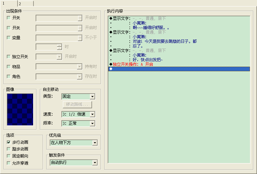Select the first 显示文字 command line

click(179, 18)
